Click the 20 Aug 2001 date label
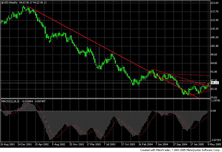 (x=8, y=144)
